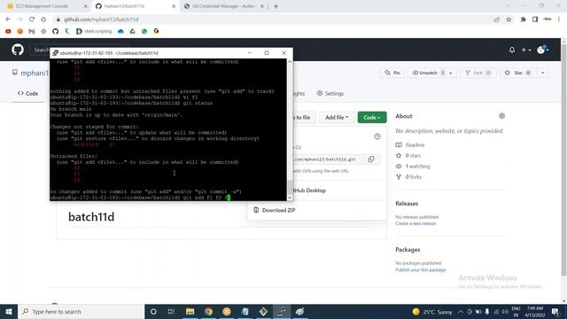The height and width of the screenshot is (319, 567).
Task: Open the Add file dropdown
Action: point(337,117)
